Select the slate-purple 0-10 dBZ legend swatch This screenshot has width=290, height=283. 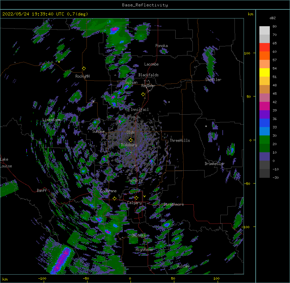click(x=264, y=157)
